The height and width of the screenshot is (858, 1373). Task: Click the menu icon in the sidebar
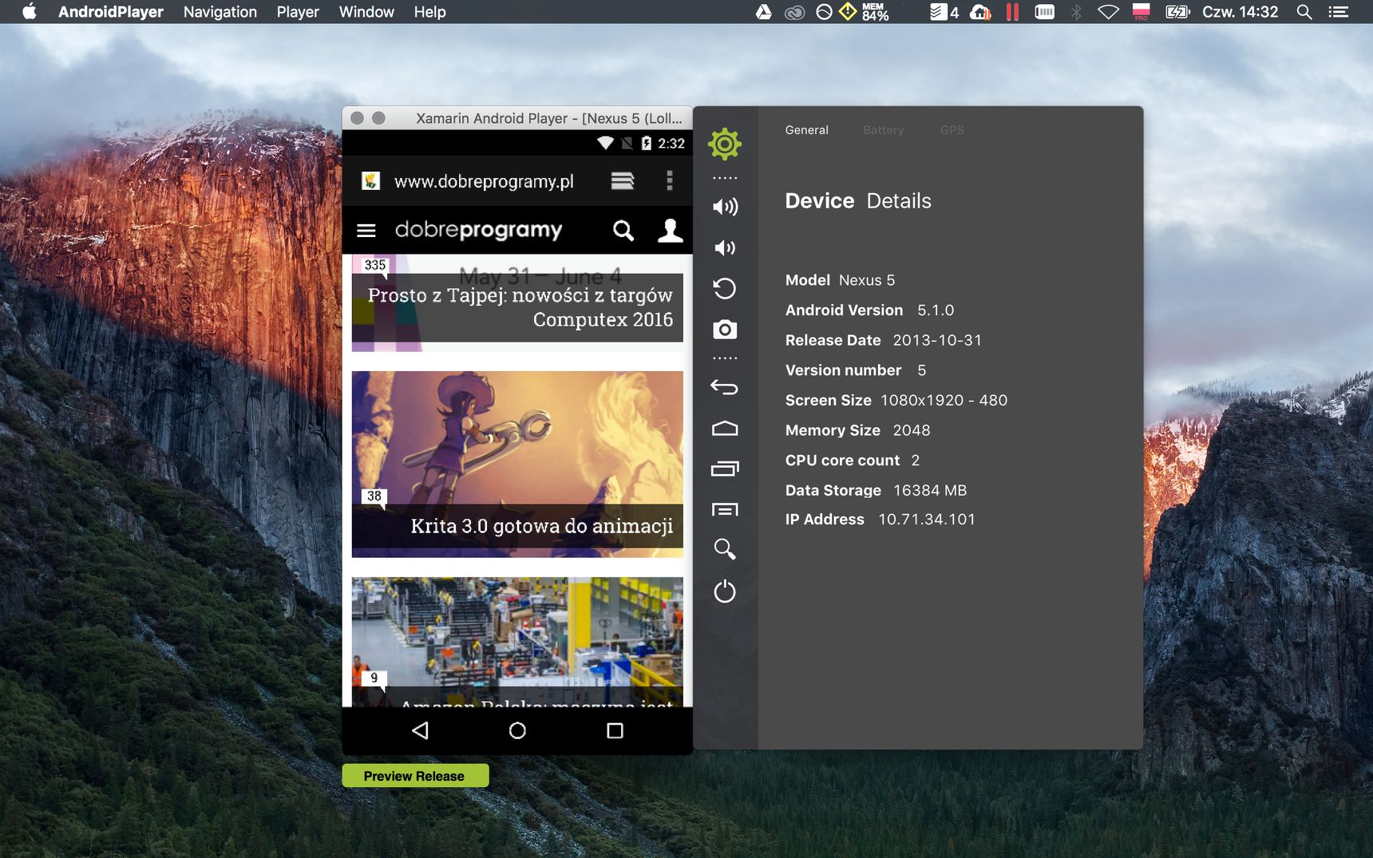(x=725, y=509)
